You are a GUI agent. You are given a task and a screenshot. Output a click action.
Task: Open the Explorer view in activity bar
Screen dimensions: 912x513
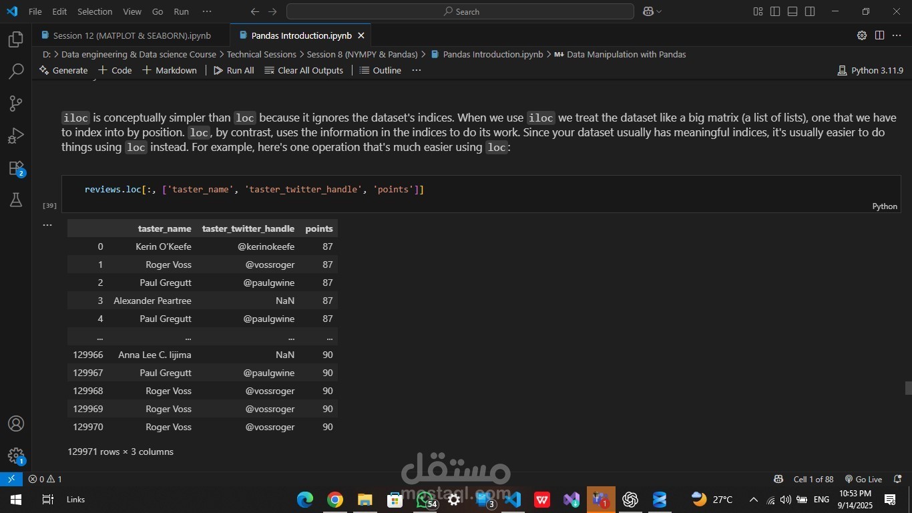point(16,39)
